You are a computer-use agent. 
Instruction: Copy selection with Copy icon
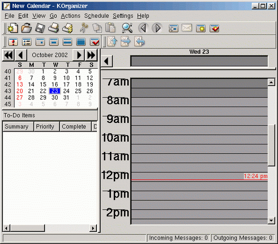click(x=97, y=28)
